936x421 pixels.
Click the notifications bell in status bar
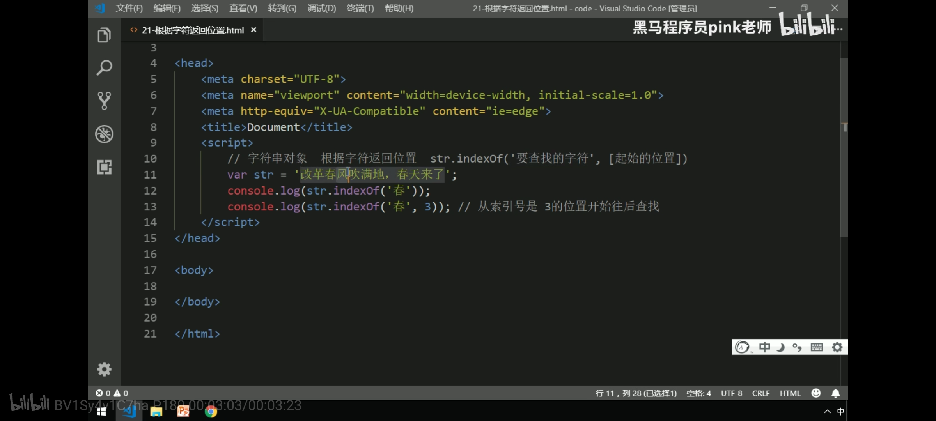[835, 393]
